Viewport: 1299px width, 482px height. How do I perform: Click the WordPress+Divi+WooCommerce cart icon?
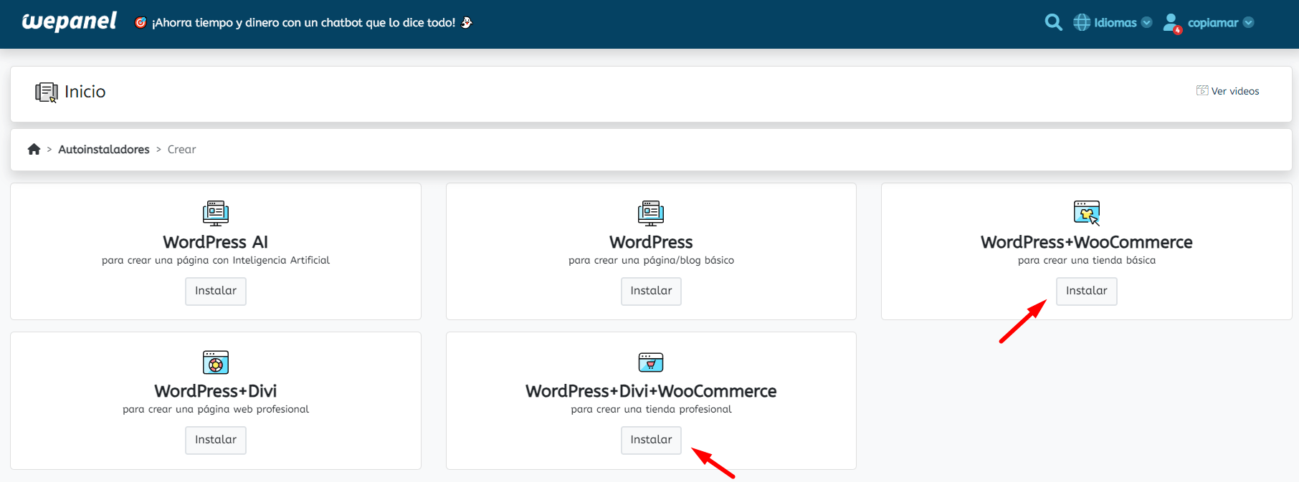tap(651, 362)
